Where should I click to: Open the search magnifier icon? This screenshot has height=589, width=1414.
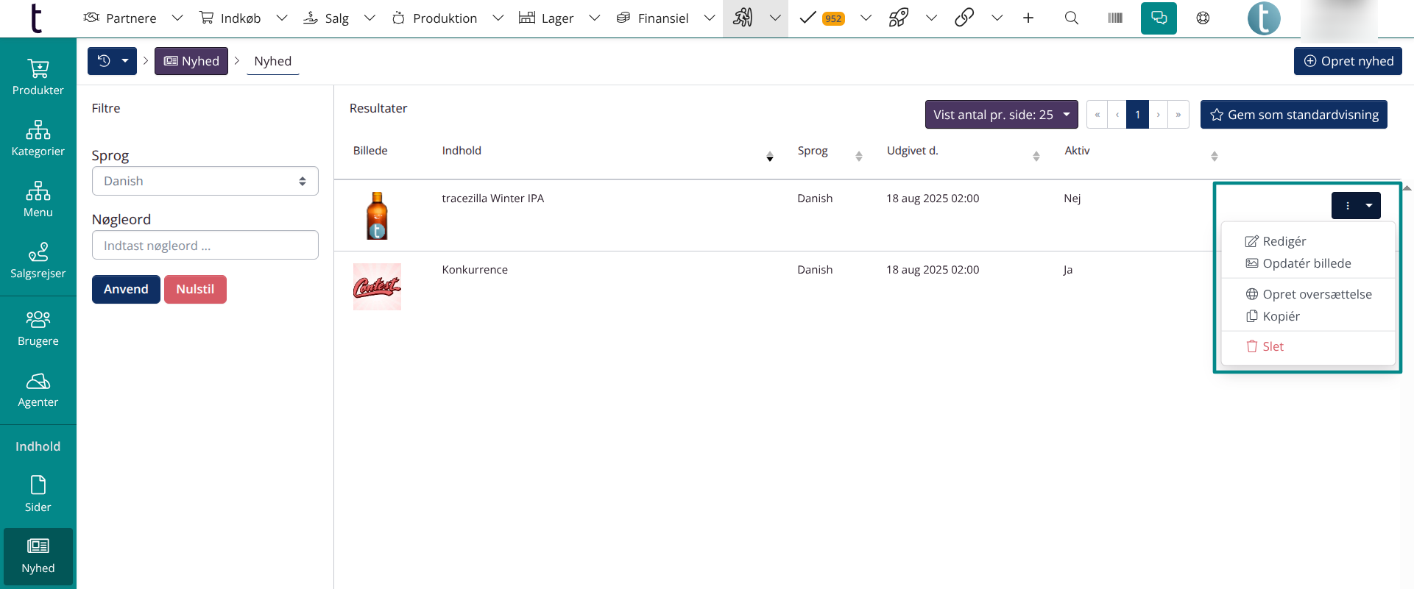tap(1072, 18)
